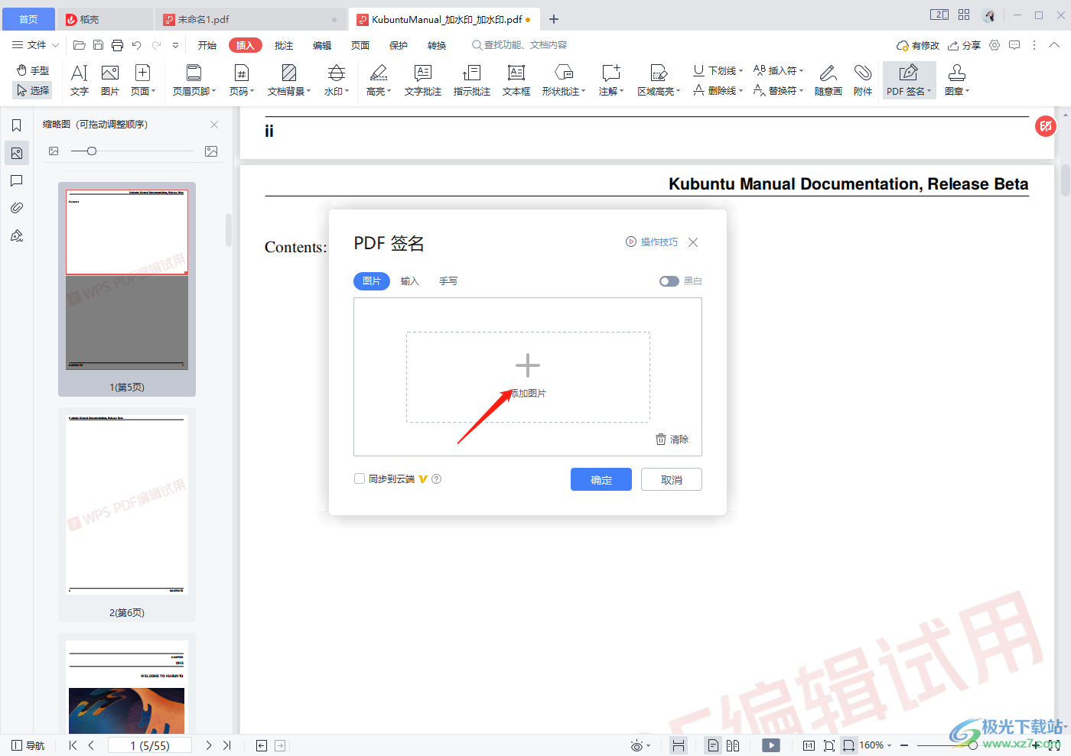The image size is (1071, 756).
Task: Check the 同步到云端 checkbox
Action: pyautogui.click(x=360, y=479)
